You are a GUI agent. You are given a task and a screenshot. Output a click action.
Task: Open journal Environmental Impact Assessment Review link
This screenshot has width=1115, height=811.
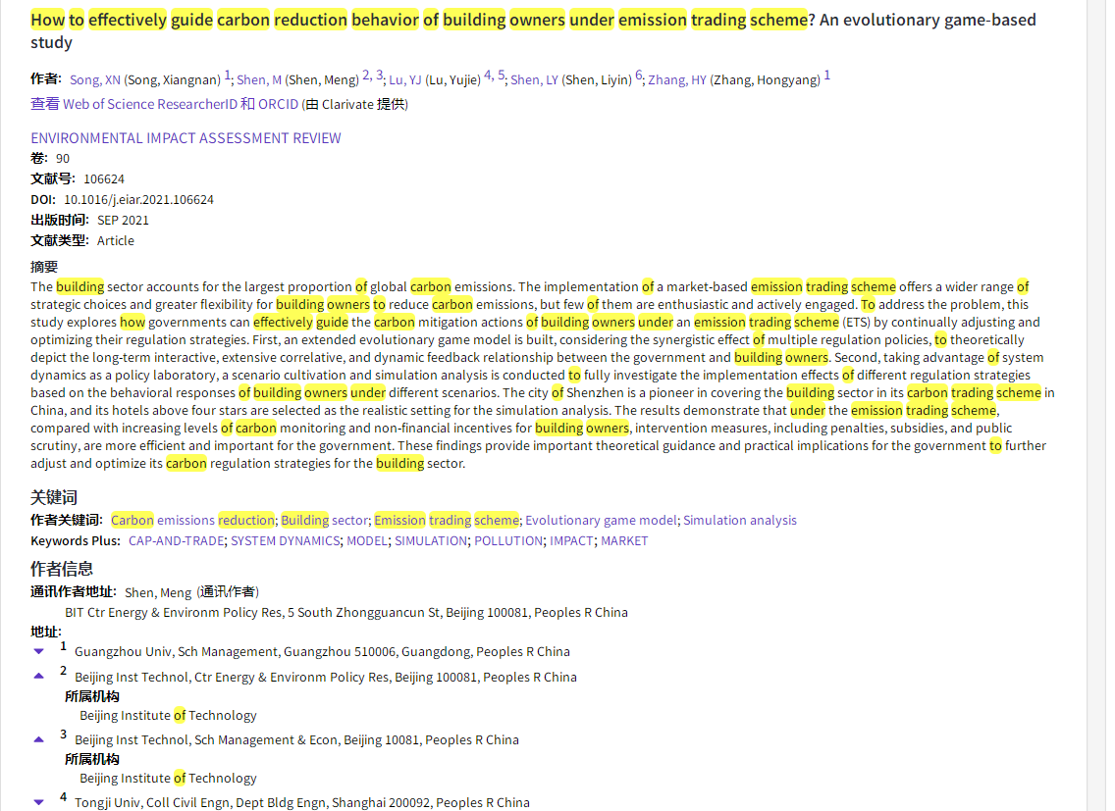pyautogui.click(x=186, y=138)
